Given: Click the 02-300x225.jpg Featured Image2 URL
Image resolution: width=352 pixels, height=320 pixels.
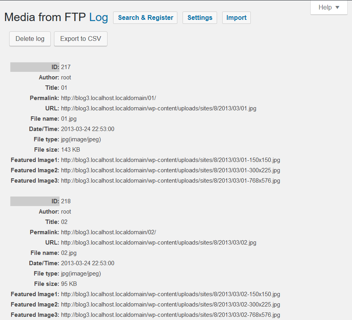Looking at the screenshot, I should pos(170,305).
